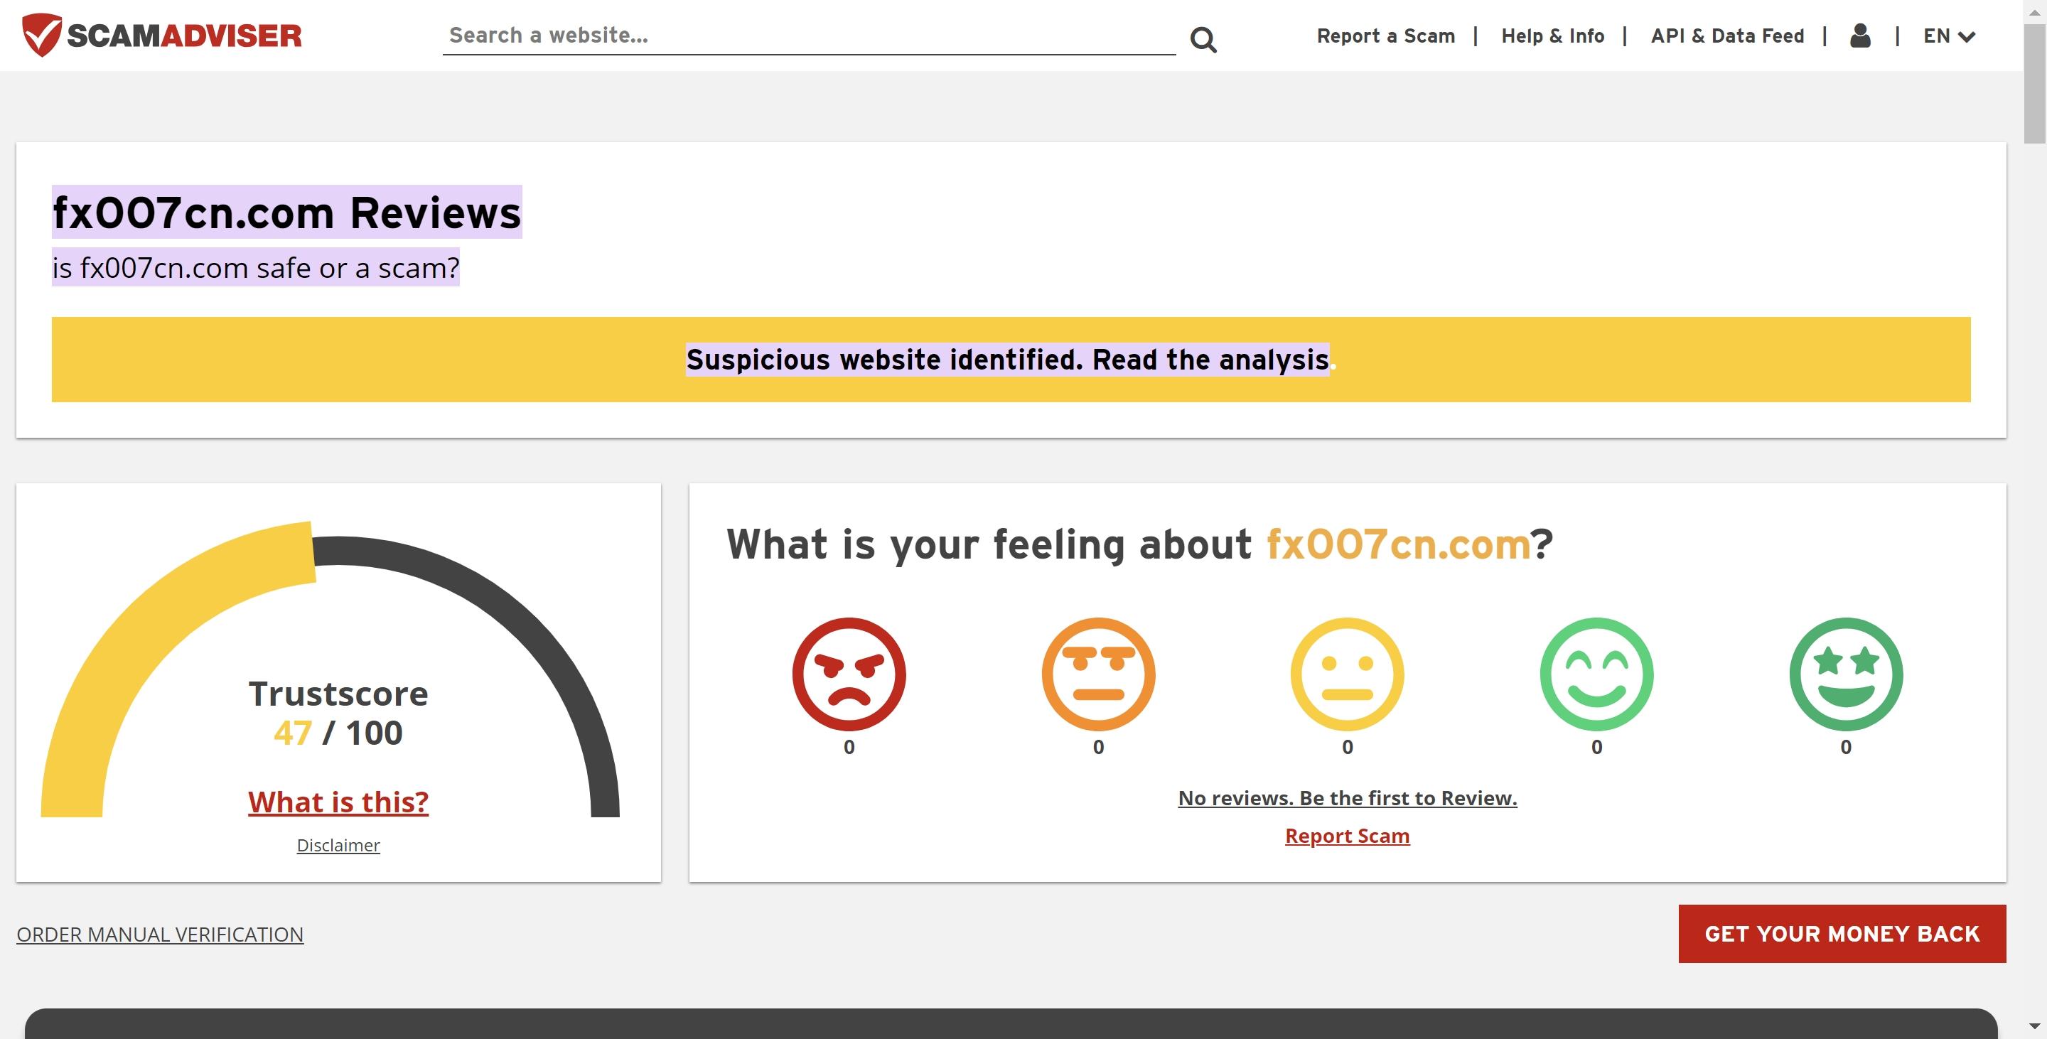Click the Report Scam button

click(1348, 834)
